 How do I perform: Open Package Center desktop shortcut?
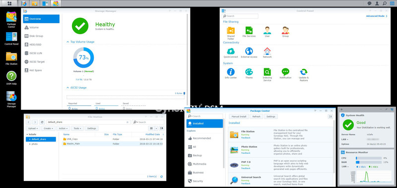coord(11,20)
